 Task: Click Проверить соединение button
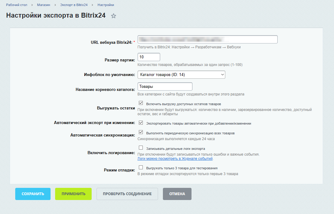point(127,194)
